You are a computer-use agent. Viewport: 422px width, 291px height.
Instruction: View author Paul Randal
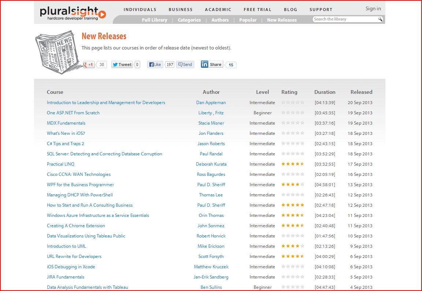pyautogui.click(x=211, y=154)
